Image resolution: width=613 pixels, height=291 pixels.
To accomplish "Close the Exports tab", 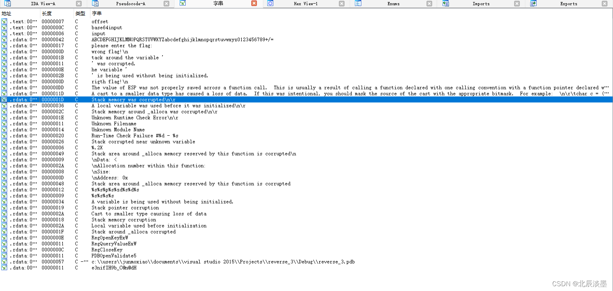I will point(605,4).
